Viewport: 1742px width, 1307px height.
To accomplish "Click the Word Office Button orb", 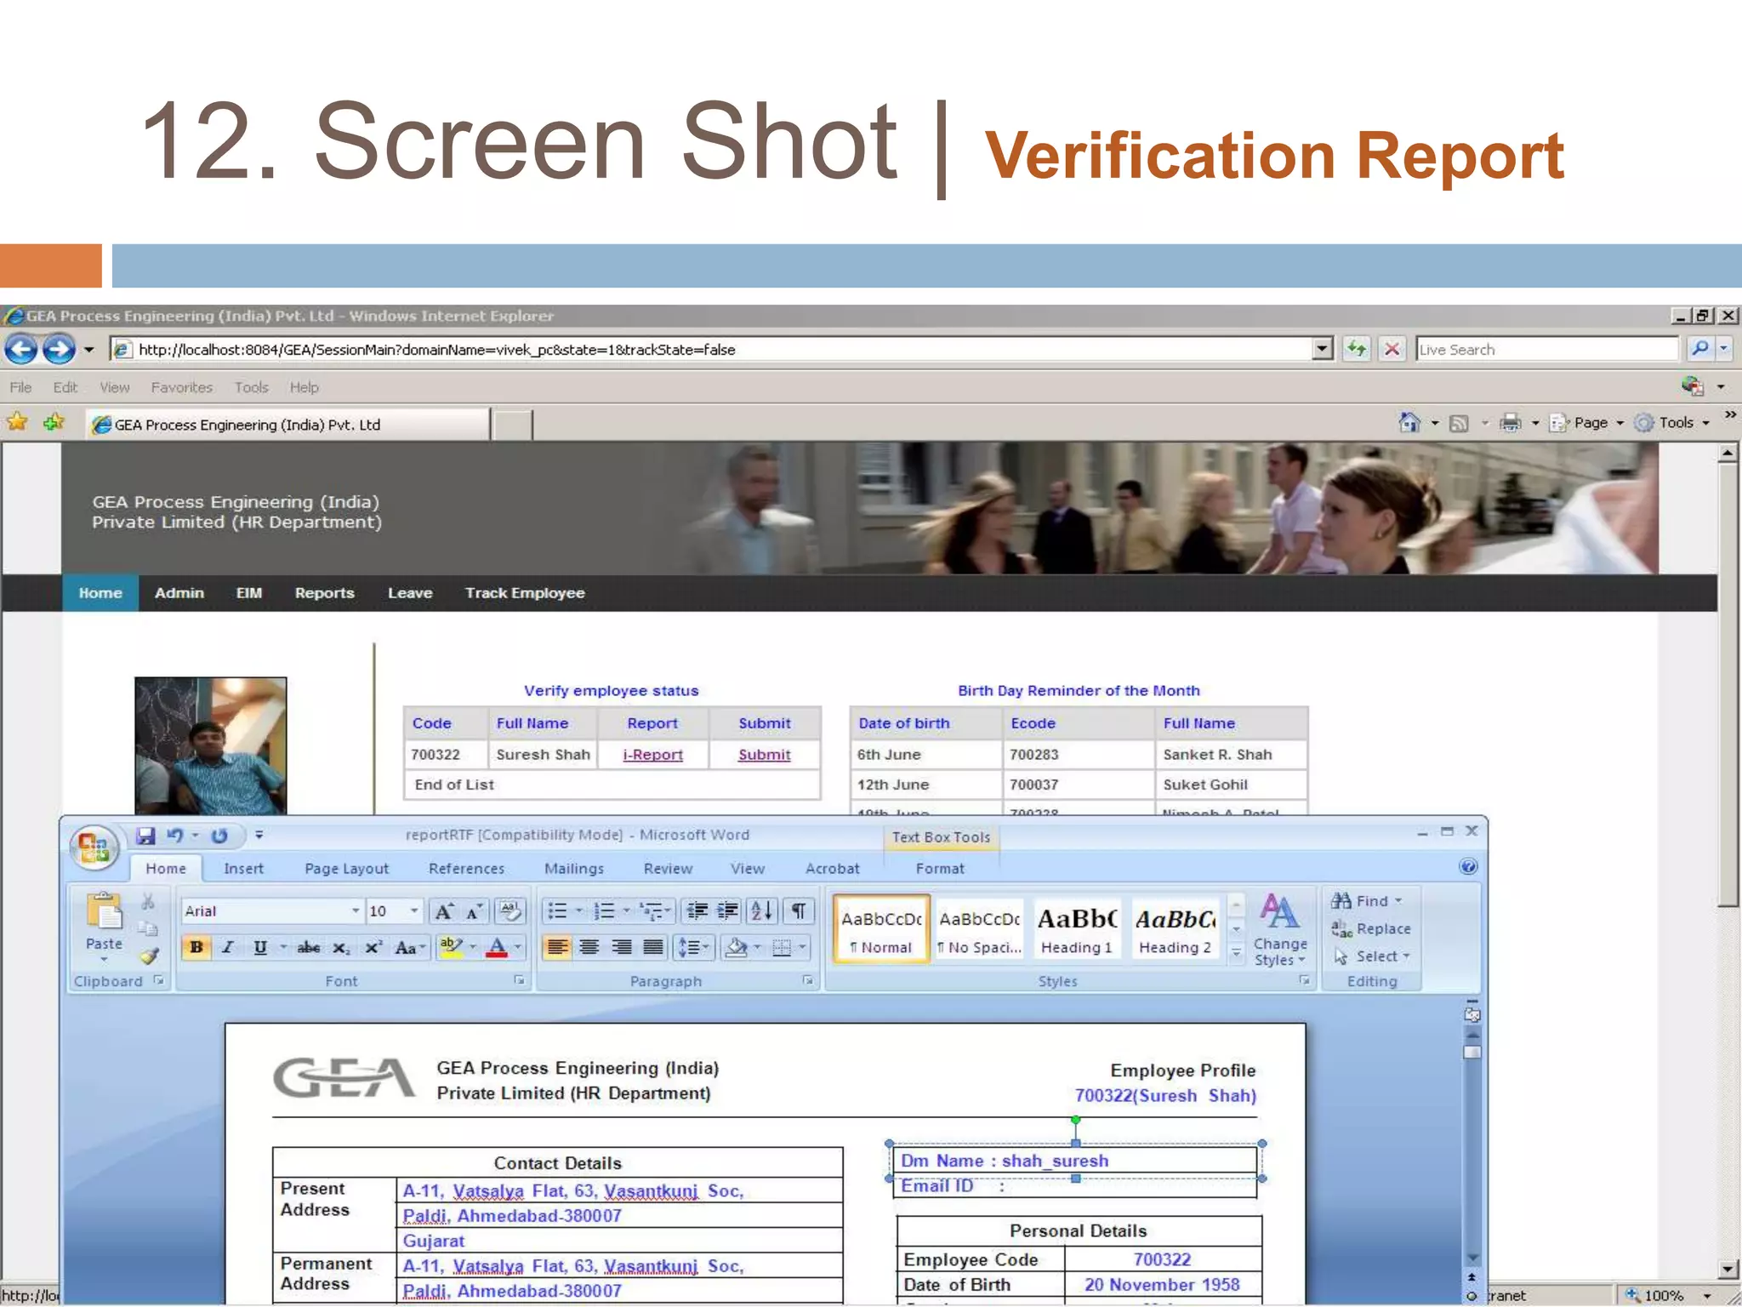I will [x=94, y=847].
